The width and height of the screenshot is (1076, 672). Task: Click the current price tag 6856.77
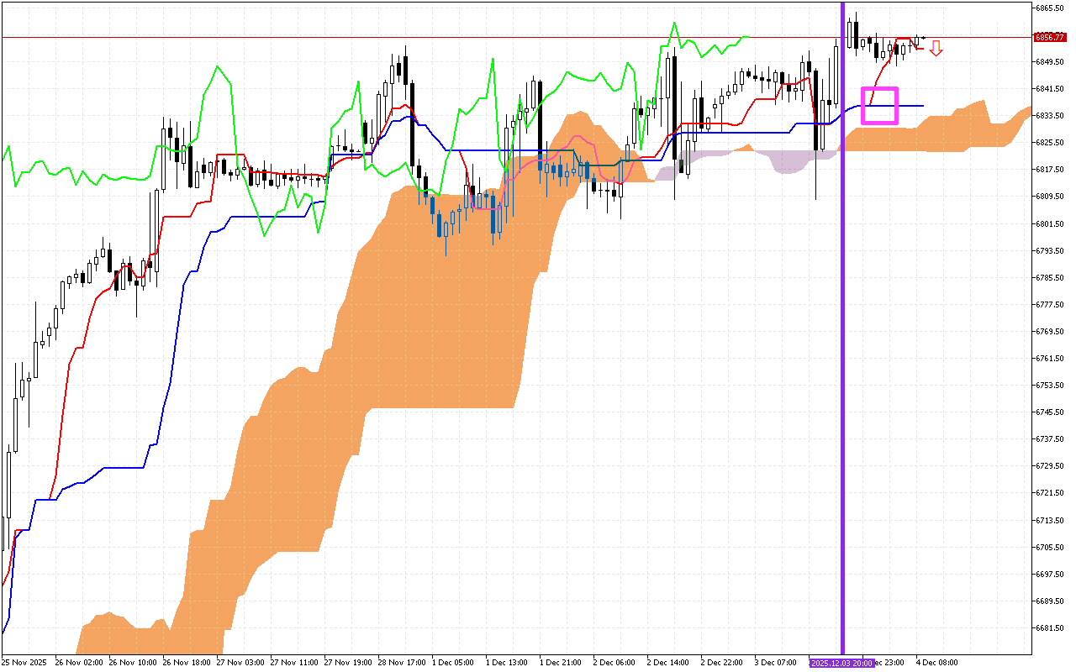tap(1050, 37)
